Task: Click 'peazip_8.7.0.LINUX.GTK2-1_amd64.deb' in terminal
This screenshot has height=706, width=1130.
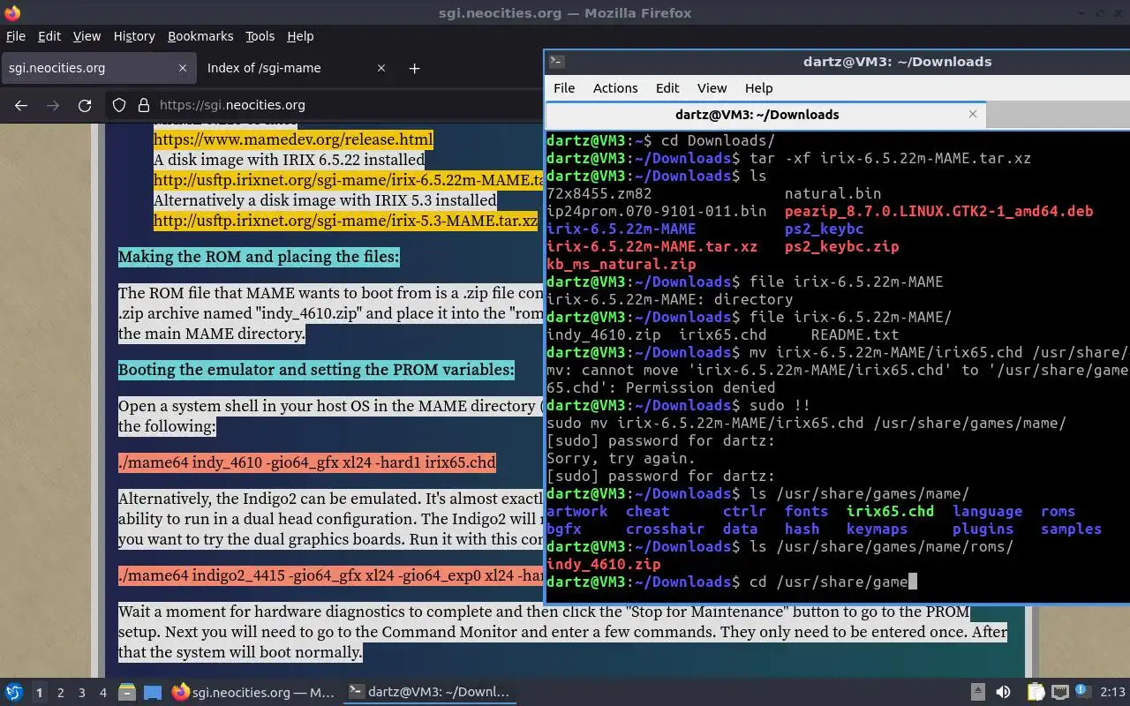Action: (938, 211)
